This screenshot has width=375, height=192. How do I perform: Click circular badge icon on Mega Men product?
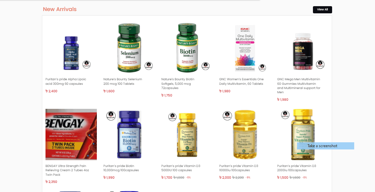click(320, 64)
